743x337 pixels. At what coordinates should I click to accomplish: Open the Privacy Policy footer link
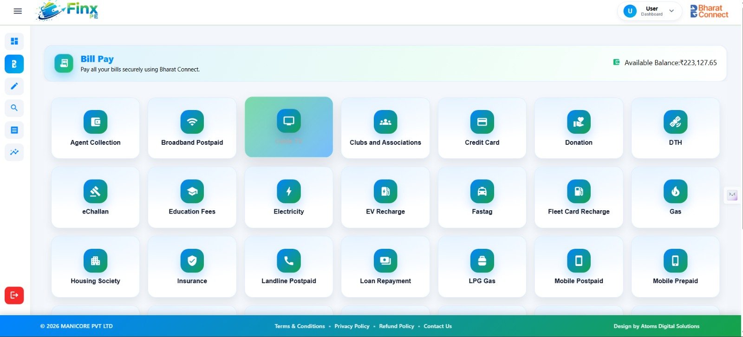point(352,326)
